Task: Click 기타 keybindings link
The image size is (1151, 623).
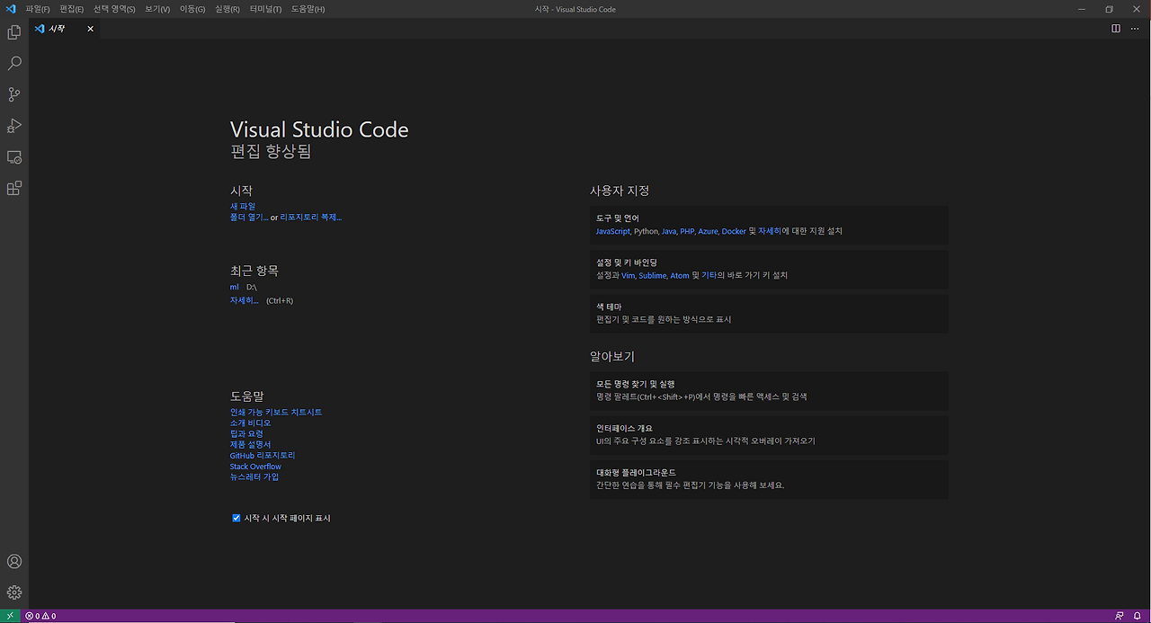Action: [x=709, y=275]
